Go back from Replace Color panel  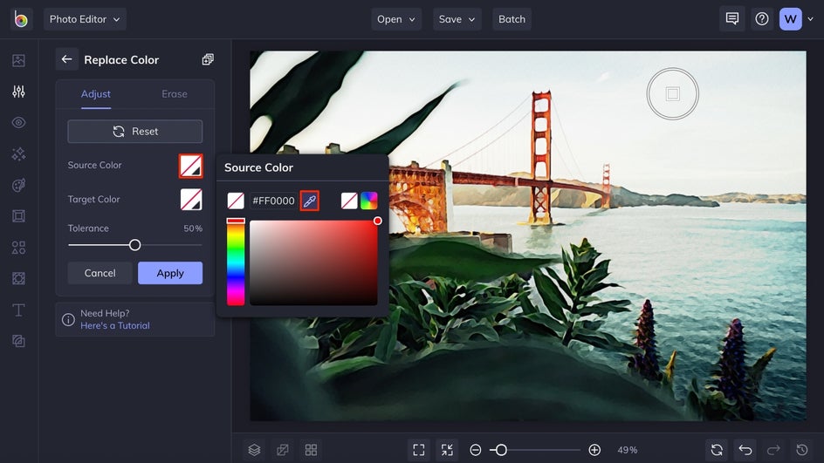[x=66, y=59]
